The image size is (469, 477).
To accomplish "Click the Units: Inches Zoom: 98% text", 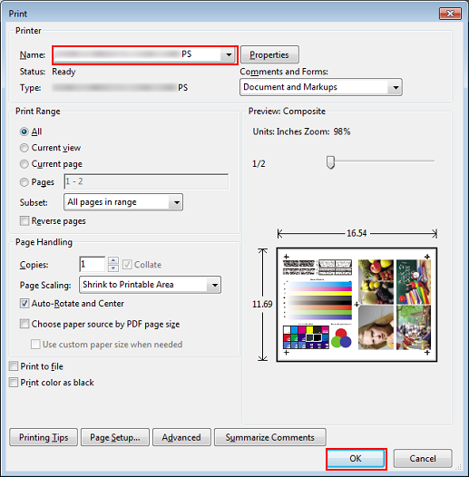I will tap(301, 131).
